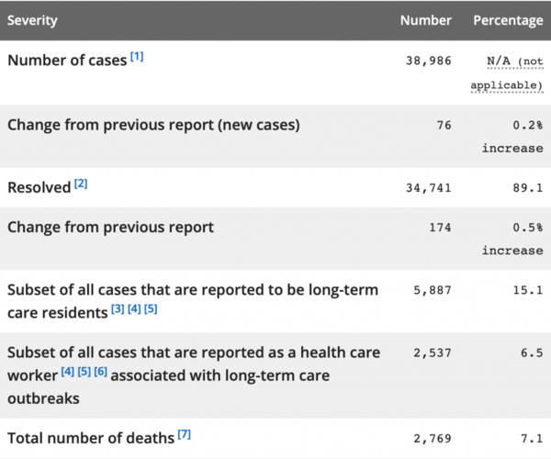Click the 34,741 resolved cases number
This screenshot has height=459, width=551.
click(x=428, y=186)
